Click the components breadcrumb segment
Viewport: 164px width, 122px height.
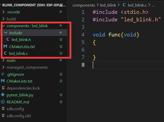(84, 5)
